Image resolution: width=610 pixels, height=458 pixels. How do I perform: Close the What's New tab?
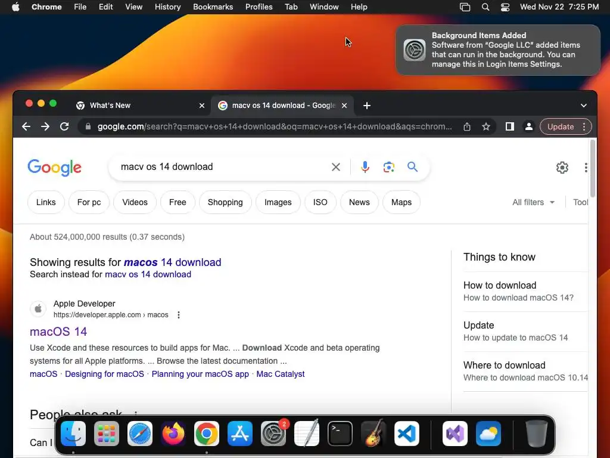point(201,106)
